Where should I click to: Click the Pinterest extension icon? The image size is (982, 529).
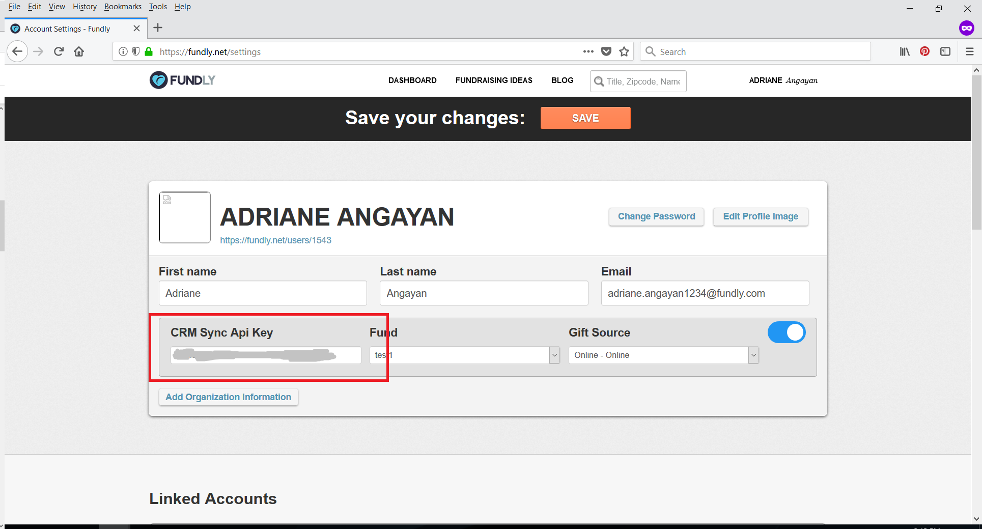(925, 51)
